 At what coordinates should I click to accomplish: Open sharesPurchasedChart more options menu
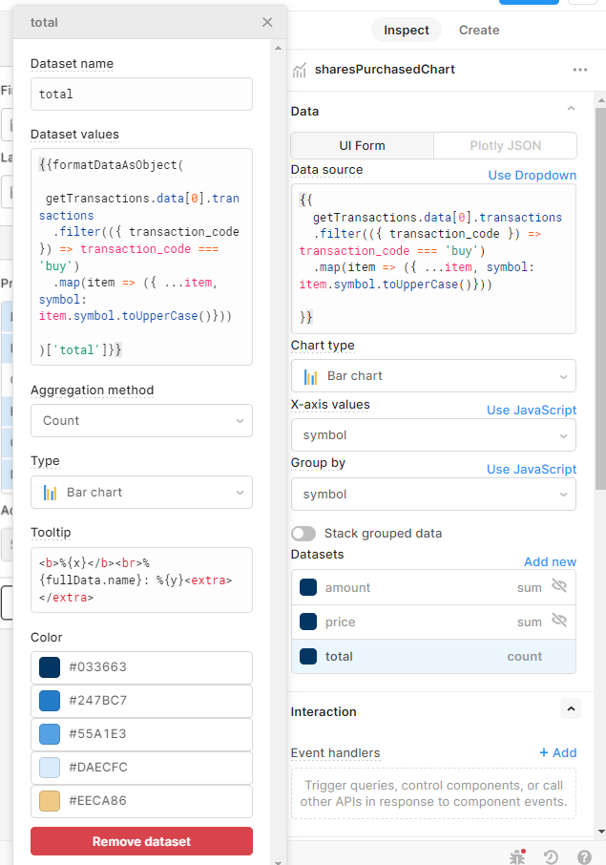pyautogui.click(x=580, y=70)
